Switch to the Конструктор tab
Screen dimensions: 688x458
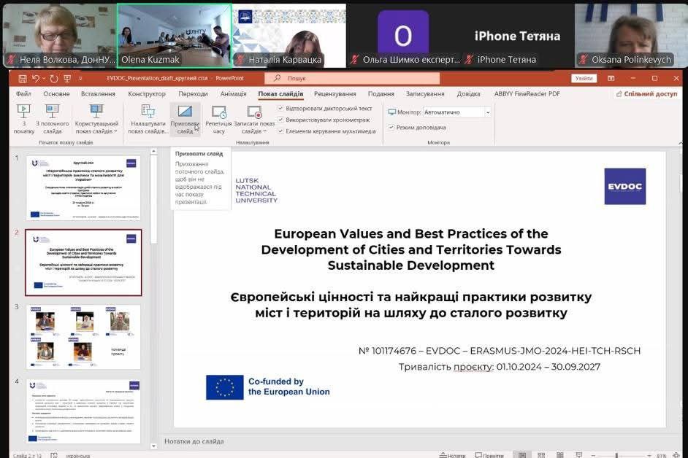(x=147, y=94)
